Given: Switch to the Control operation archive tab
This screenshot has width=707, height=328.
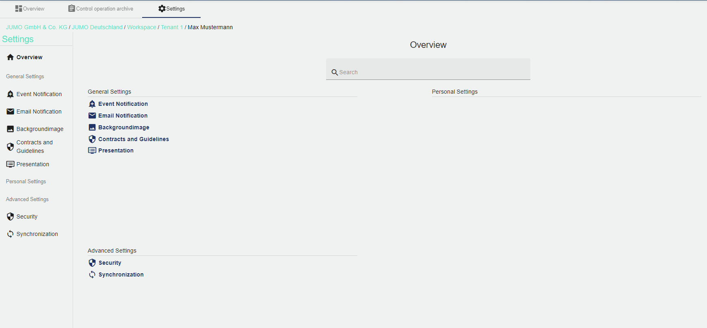Looking at the screenshot, I should click(x=101, y=9).
